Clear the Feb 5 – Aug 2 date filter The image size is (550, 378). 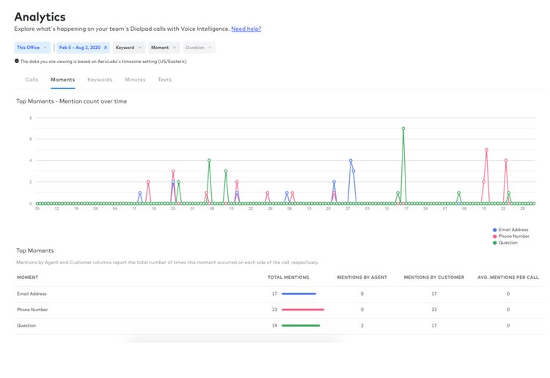[x=105, y=48]
